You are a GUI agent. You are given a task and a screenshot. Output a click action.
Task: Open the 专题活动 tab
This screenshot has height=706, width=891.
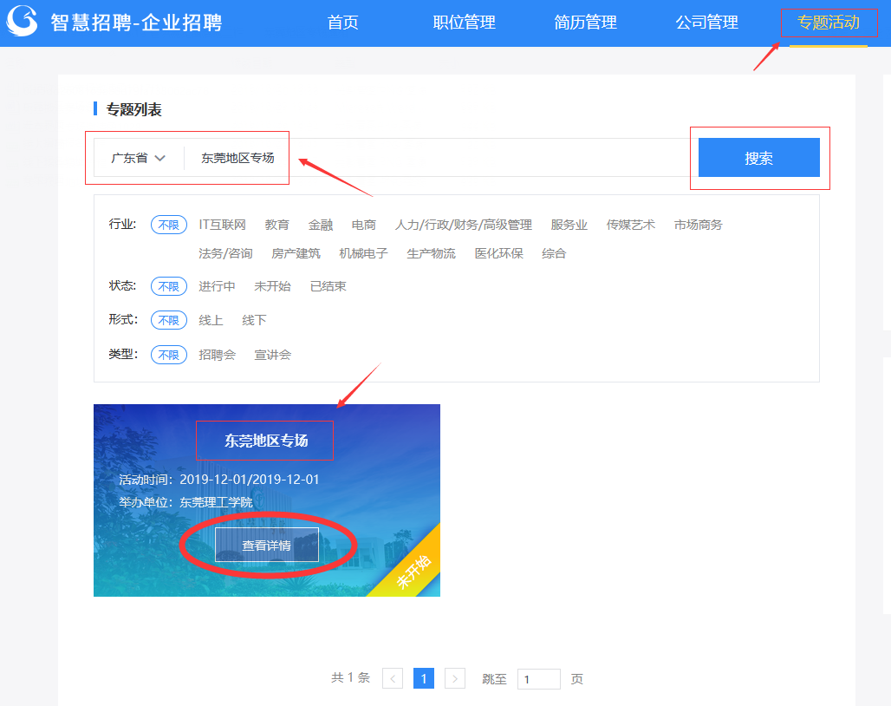(828, 23)
